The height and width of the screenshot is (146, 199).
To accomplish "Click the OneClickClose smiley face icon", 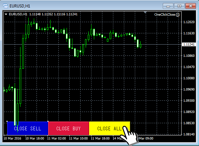I will (x=178, y=15).
